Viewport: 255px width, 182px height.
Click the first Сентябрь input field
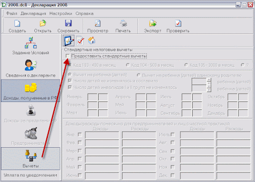pyautogui.click(x=187, y=113)
